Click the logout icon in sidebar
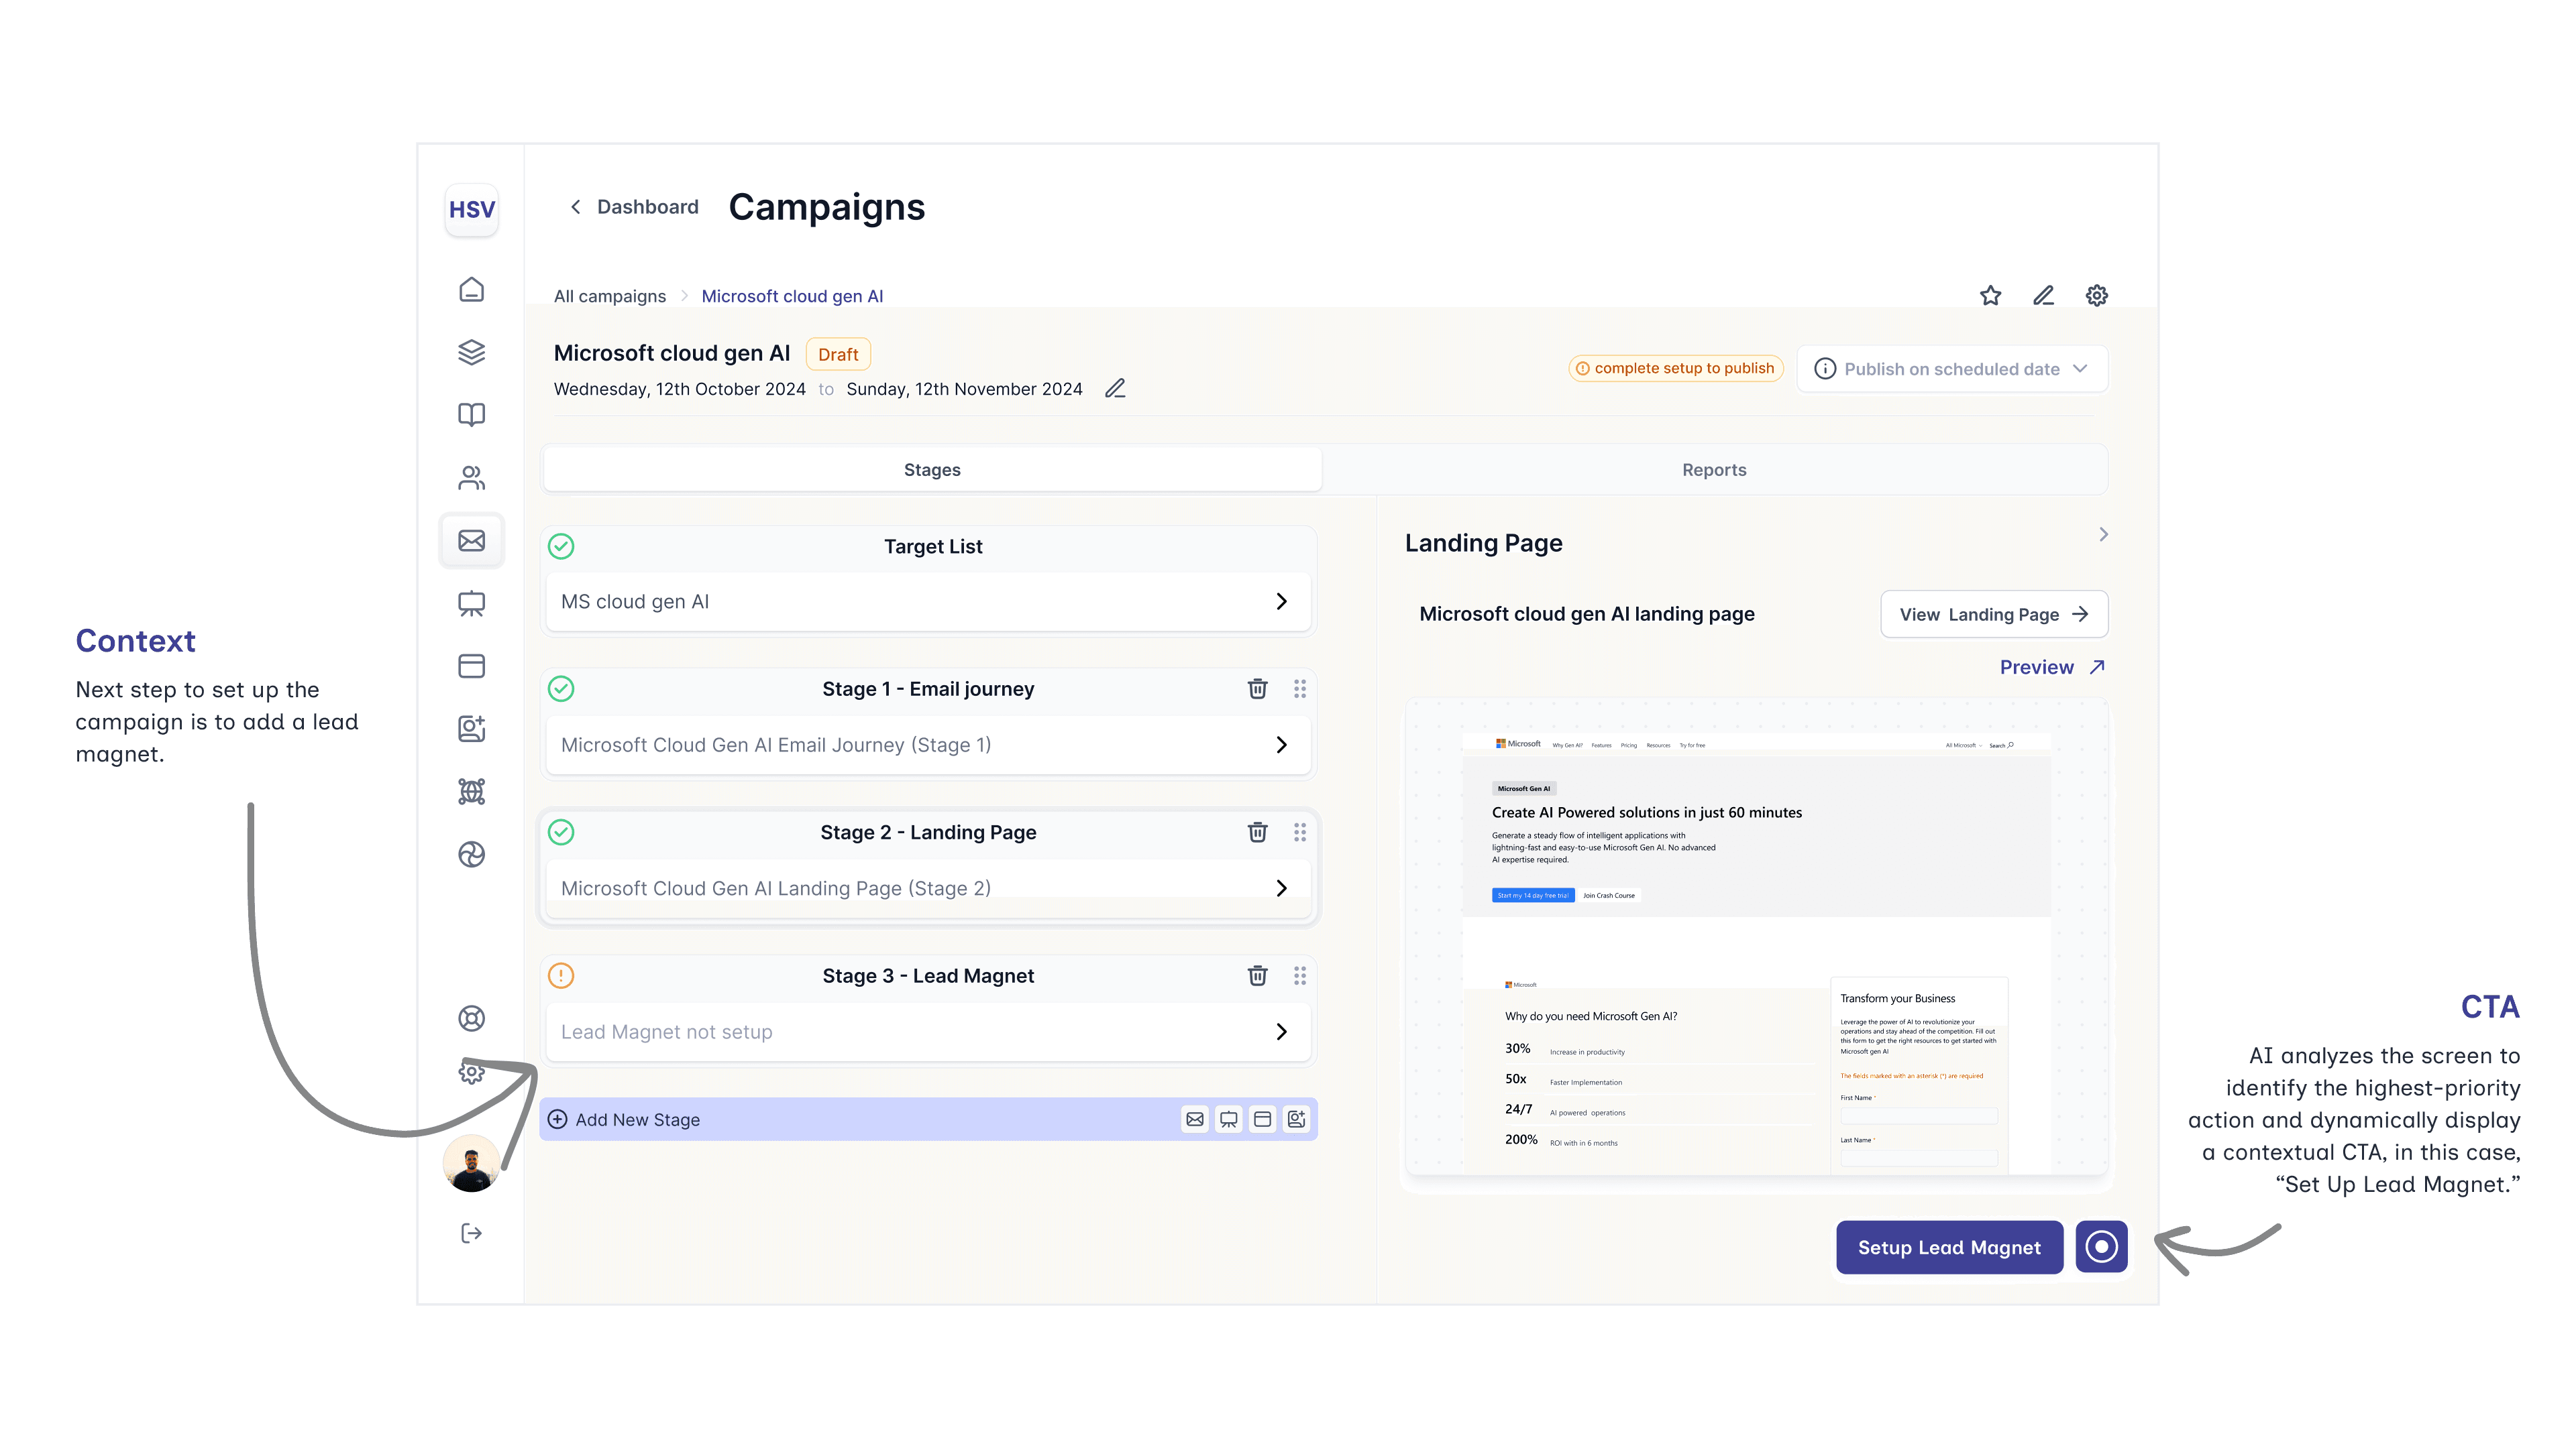Image resolution: width=2576 pixels, height=1448 pixels. tap(471, 1233)
